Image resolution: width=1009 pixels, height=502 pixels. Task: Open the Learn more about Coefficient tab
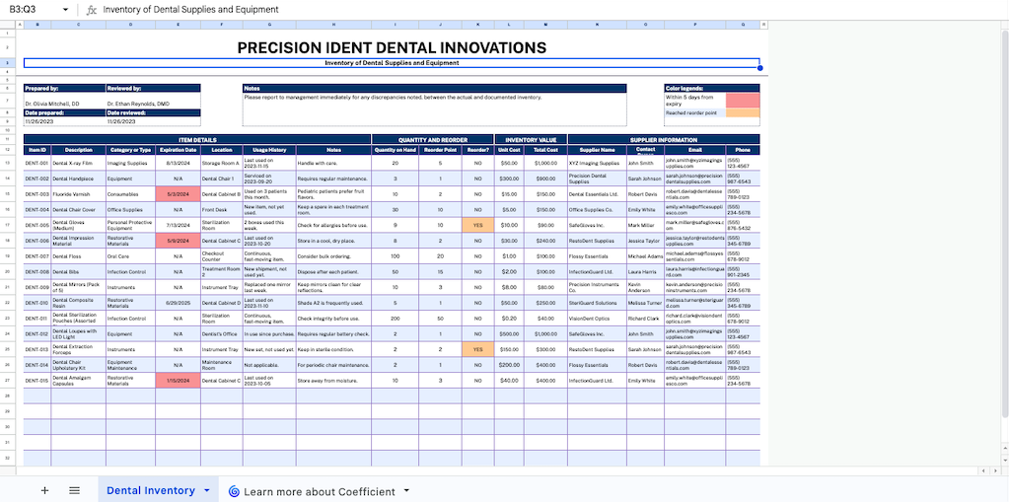click(x=319, y=491)
